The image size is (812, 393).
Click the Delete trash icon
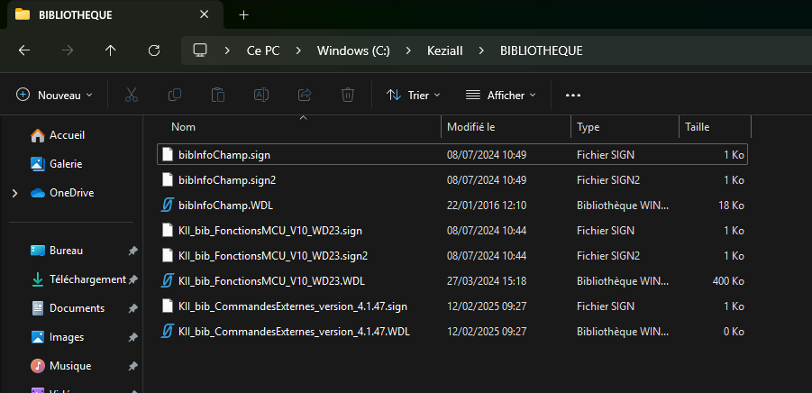point(348,95)
